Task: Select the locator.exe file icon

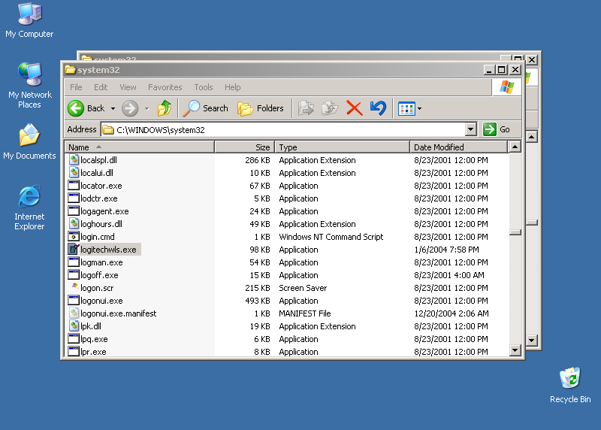Action: (x=74, y=185)
